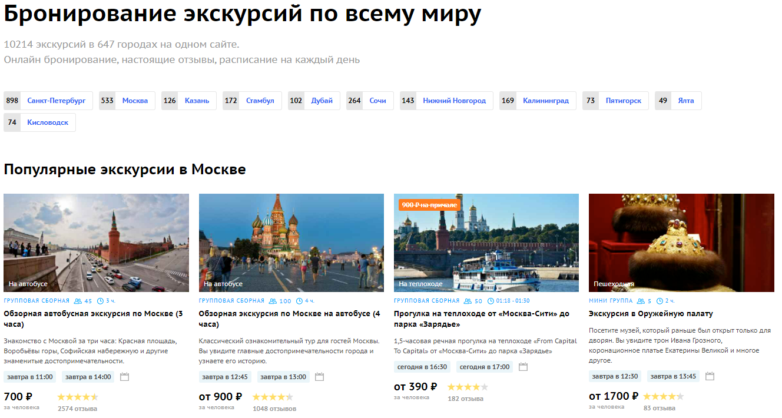Open riverboat cruise photo

(486, 243)
